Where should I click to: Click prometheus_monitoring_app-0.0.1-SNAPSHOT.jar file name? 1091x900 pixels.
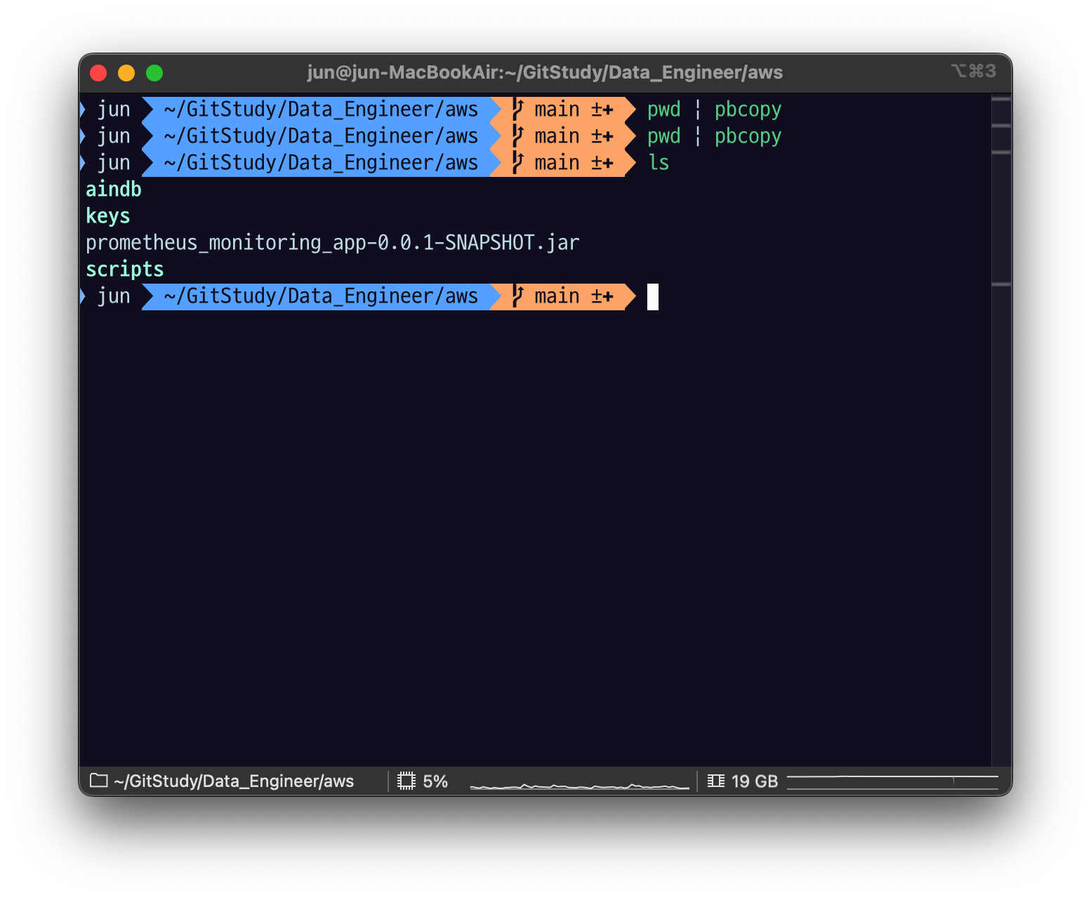[x=333, y=243]
